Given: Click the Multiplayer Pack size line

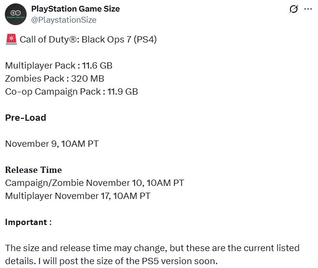Looking at the screenshot, I should [x=59, y=65].
